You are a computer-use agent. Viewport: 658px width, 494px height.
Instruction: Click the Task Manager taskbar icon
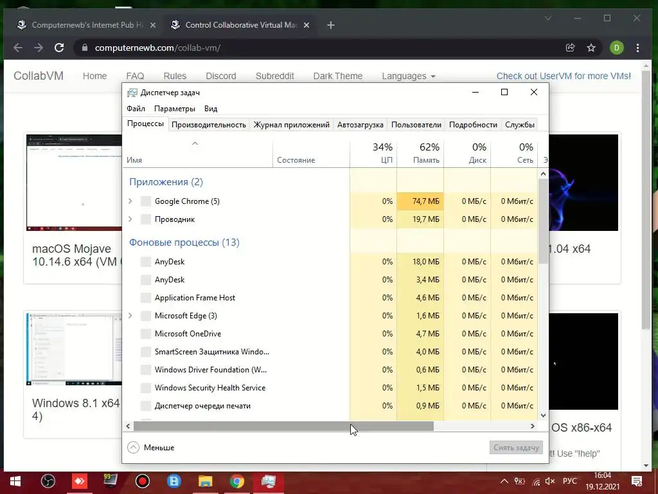269,481
